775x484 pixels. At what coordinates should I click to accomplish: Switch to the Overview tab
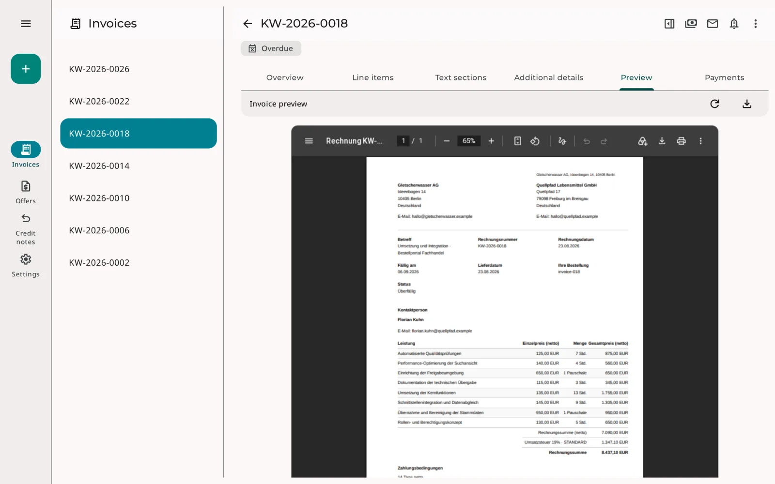285,77
